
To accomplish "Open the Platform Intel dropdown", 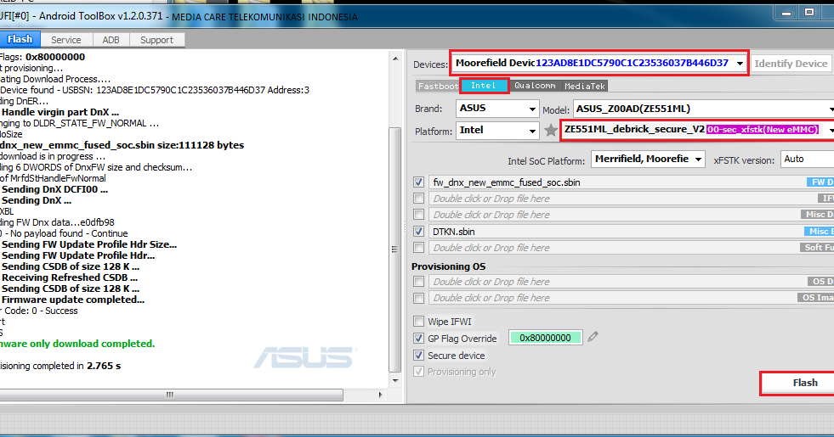I will [x=498, y=130].
